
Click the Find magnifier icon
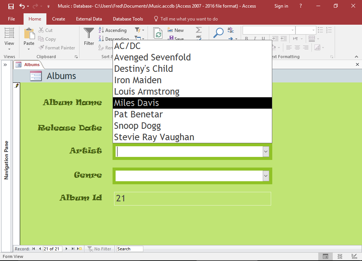pos(218,33)
